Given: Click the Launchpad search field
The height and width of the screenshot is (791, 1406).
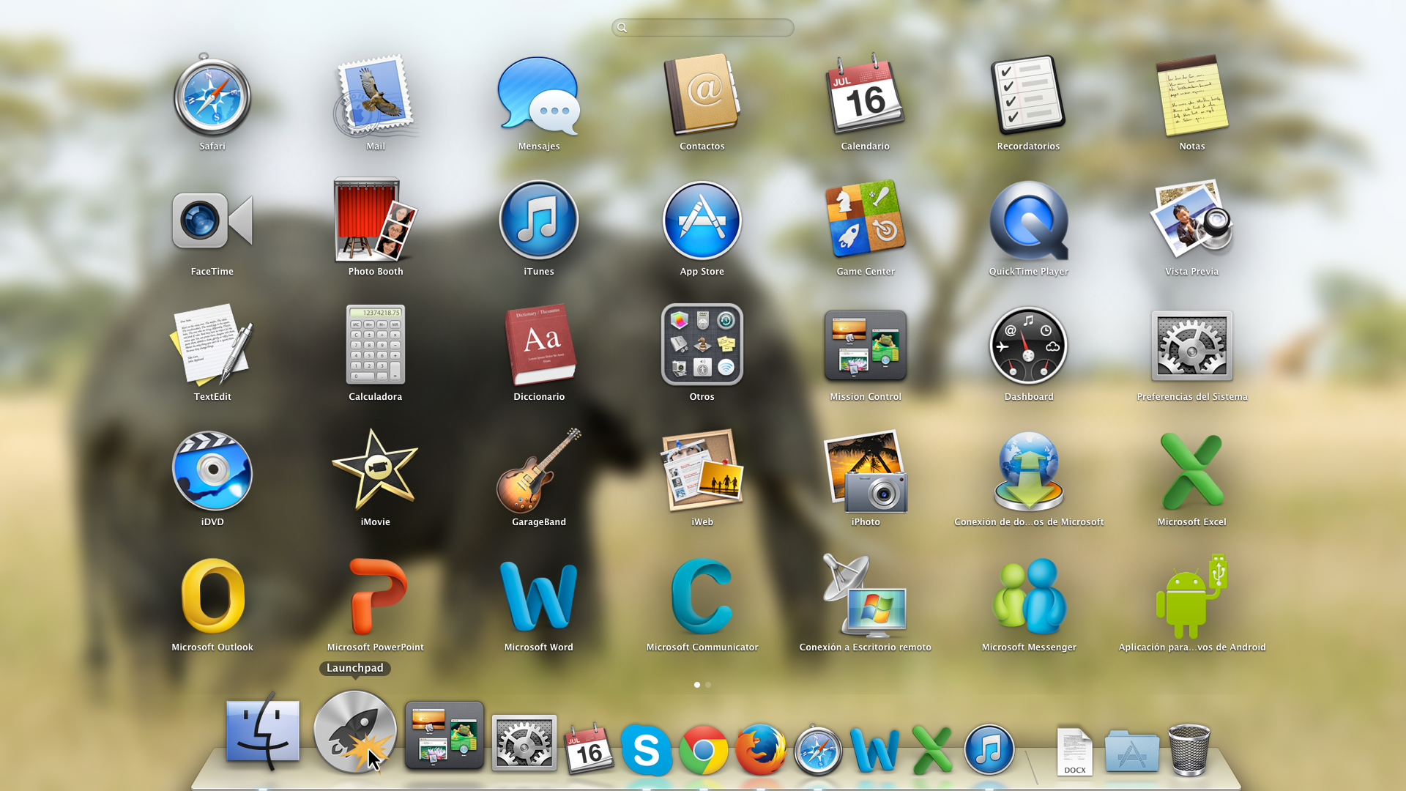Looking at the screenshot, I should tap(703, 26).
